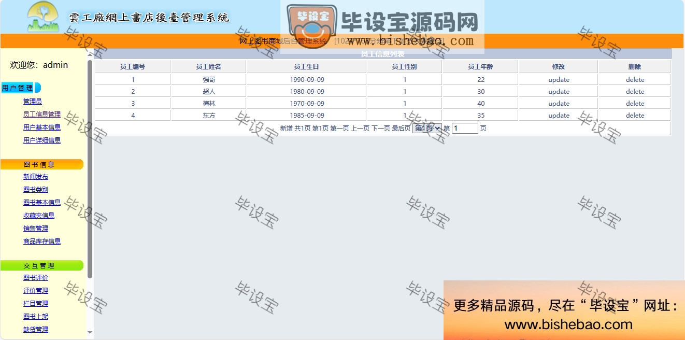
Task: Click update for employee 强哥
Action: tap(559, 80)
